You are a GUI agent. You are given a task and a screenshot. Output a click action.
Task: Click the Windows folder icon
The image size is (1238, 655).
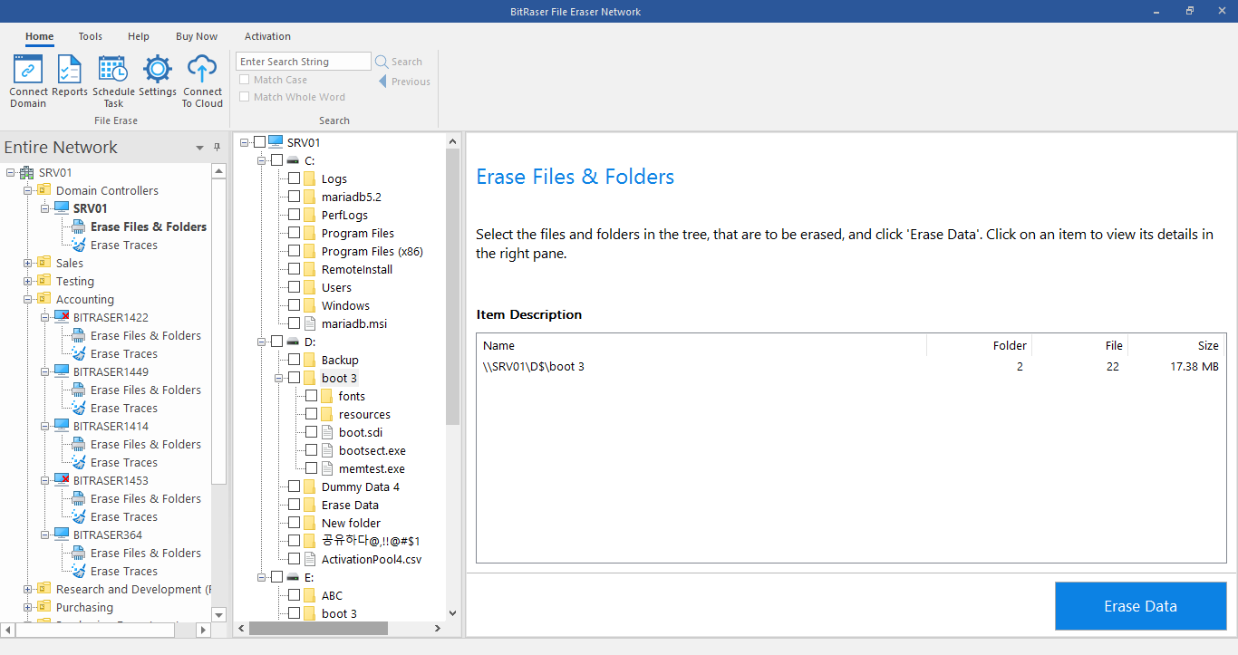click(309, 305)
